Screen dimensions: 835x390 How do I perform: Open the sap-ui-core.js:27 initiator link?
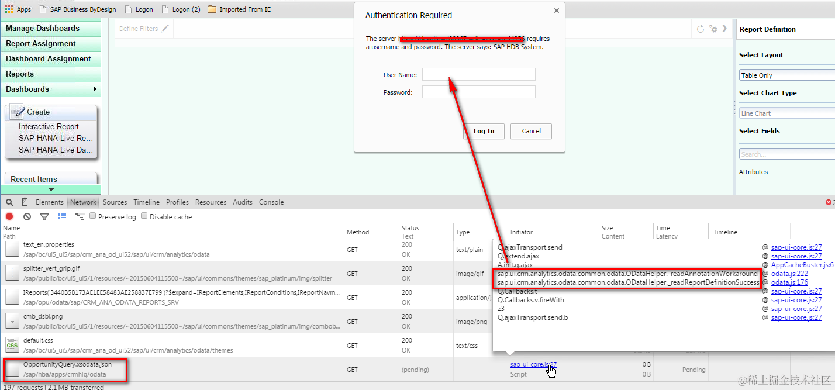click(533, 365)
